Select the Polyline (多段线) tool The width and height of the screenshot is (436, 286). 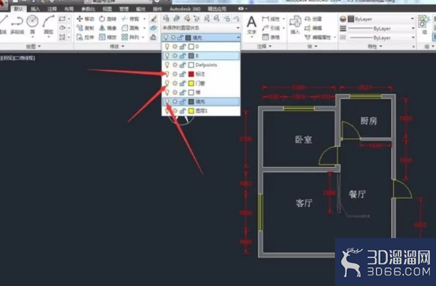18,24
